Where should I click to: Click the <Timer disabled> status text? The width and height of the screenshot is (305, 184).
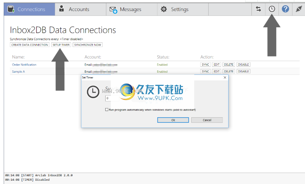72,39
